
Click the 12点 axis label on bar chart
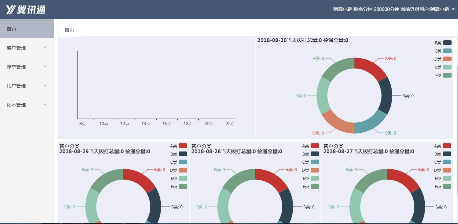(125, 124)
